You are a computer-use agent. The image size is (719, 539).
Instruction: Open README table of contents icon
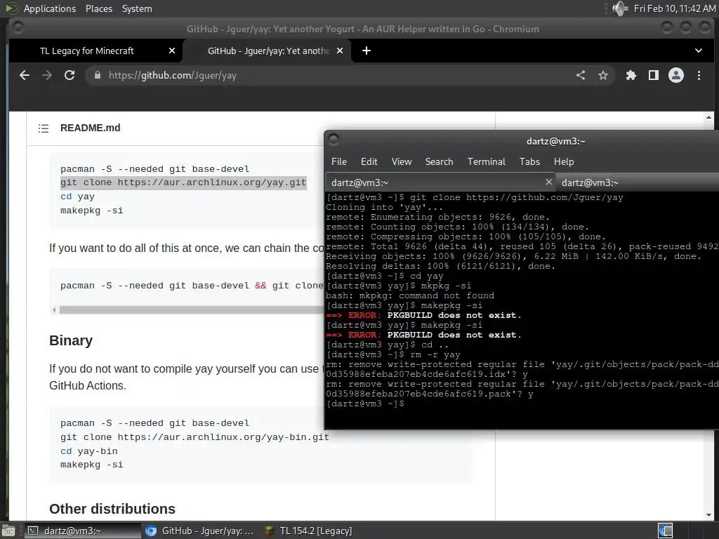tap(43, 128)
